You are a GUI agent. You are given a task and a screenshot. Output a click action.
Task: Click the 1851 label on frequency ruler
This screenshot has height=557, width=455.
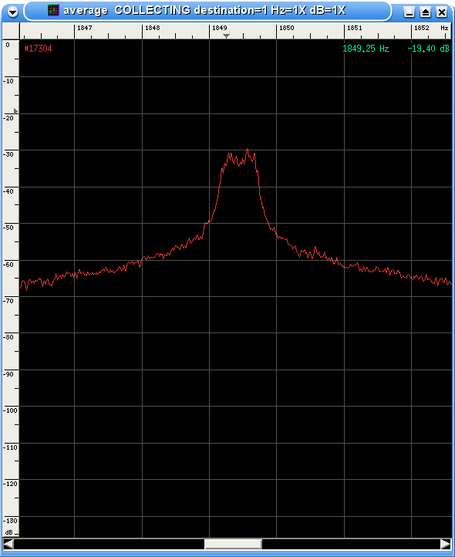pos(355,28)
